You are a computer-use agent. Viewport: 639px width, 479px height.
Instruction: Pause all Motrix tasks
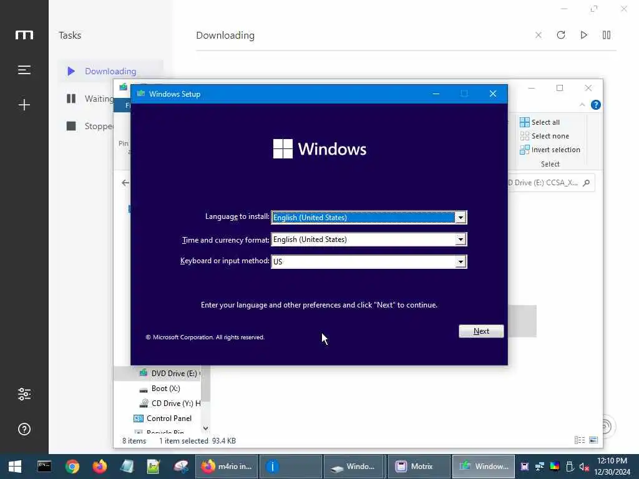click(607, 35)
